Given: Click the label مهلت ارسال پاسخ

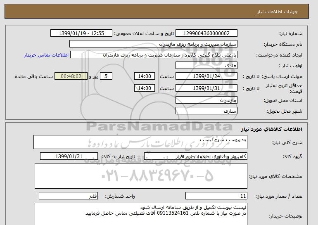Looking at the screenshot, I should coord(282,76).
